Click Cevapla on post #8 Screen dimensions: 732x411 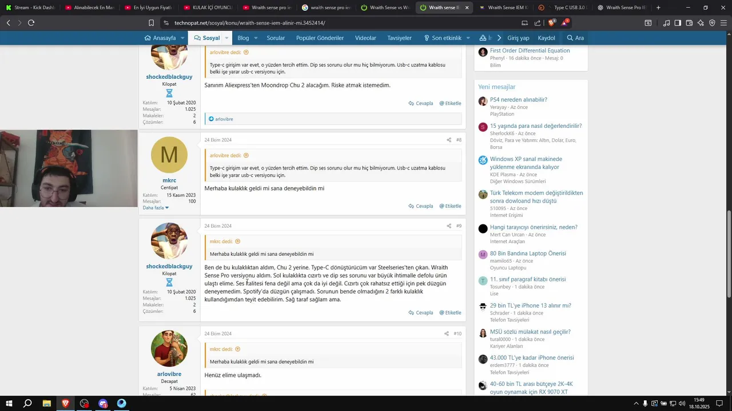coord(421,206)
